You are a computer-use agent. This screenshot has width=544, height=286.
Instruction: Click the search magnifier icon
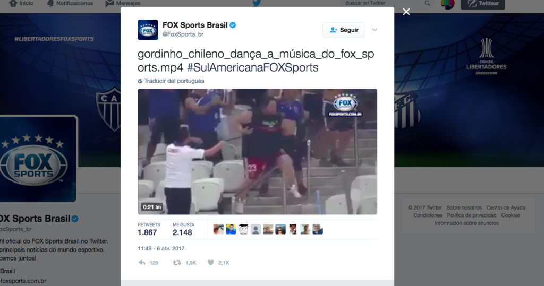427,3
